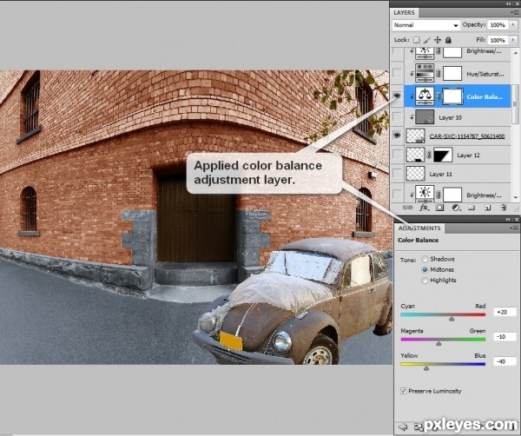
Task: Click Layers panel scroll up arrow
Action: tap(515, 52)
